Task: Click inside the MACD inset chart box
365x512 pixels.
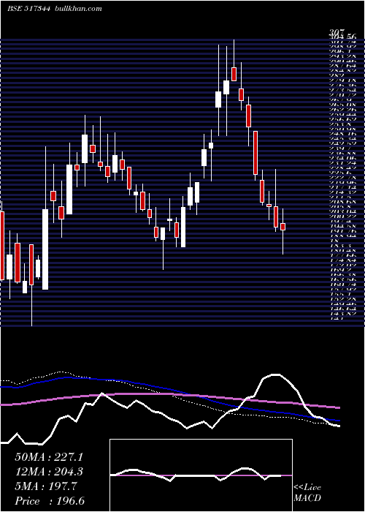Action: point(201,475)
